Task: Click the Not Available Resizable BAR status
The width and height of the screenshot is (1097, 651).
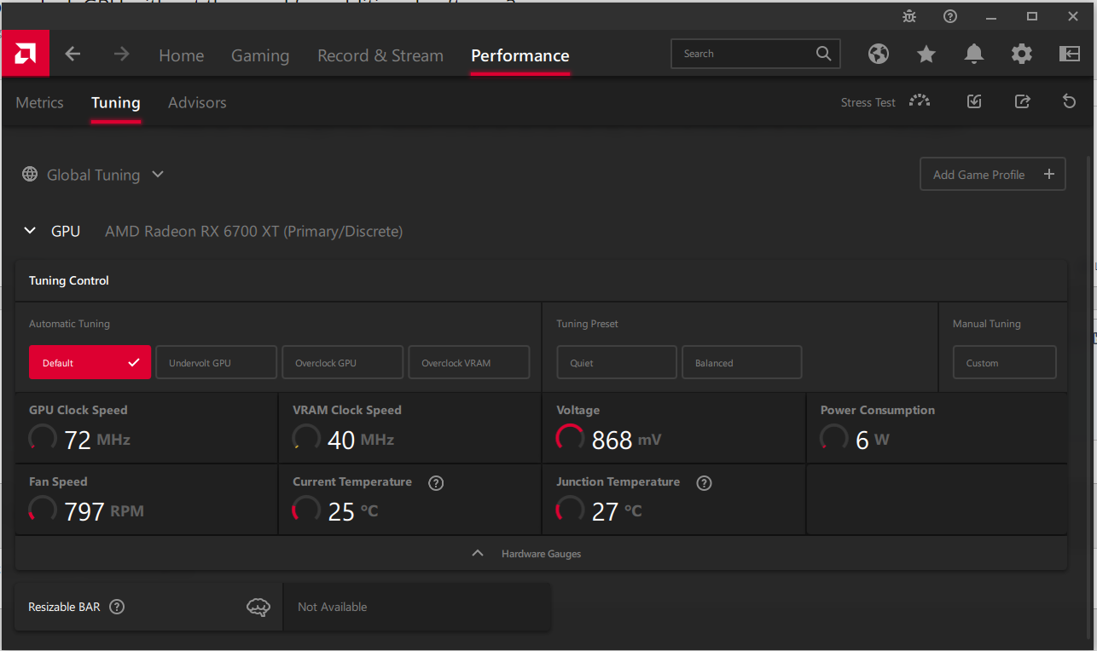Action: (x=333, y=607)
